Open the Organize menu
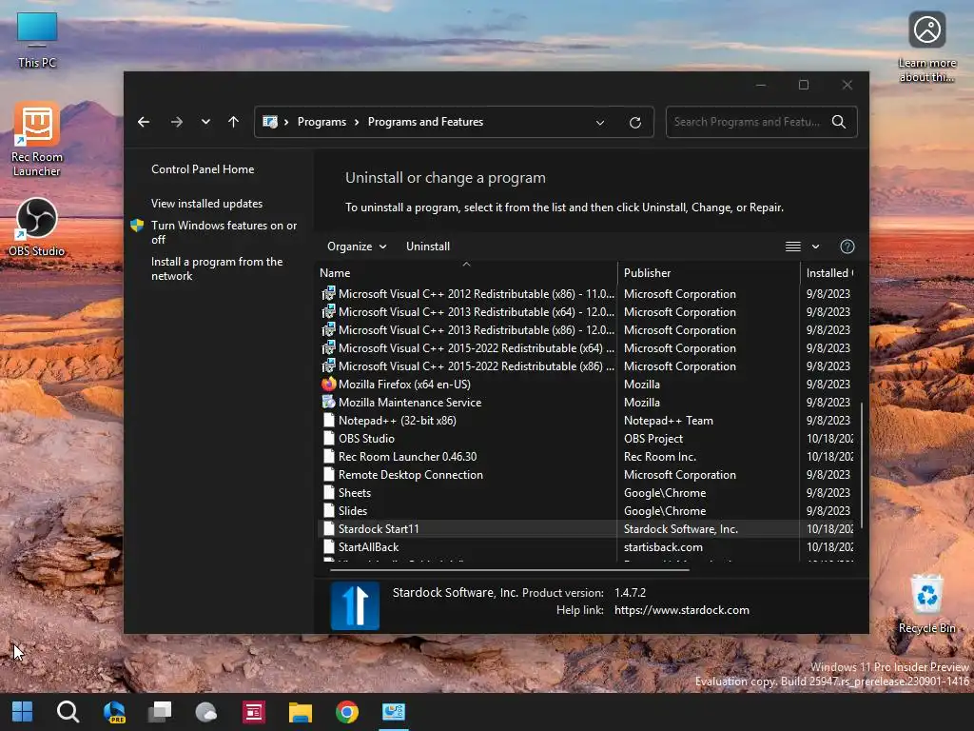Viewport: 974px width, 731px height. pyautogui.click(x=357, y=247)
